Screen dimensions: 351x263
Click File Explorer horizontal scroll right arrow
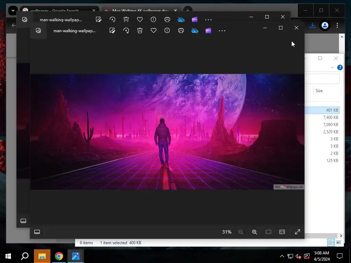point(341,236)
